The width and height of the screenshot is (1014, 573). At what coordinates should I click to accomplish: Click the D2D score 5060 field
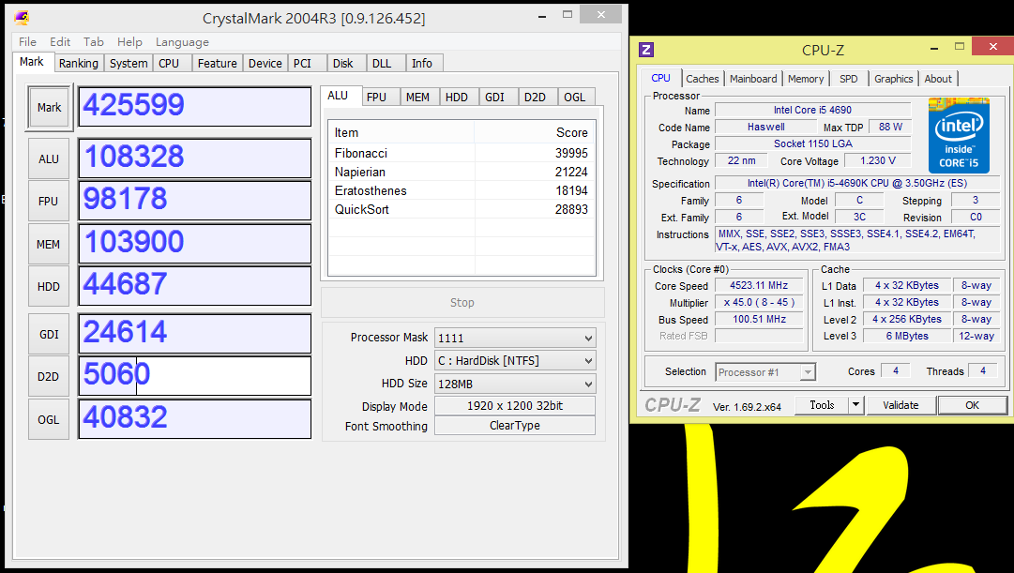point(195,376)
